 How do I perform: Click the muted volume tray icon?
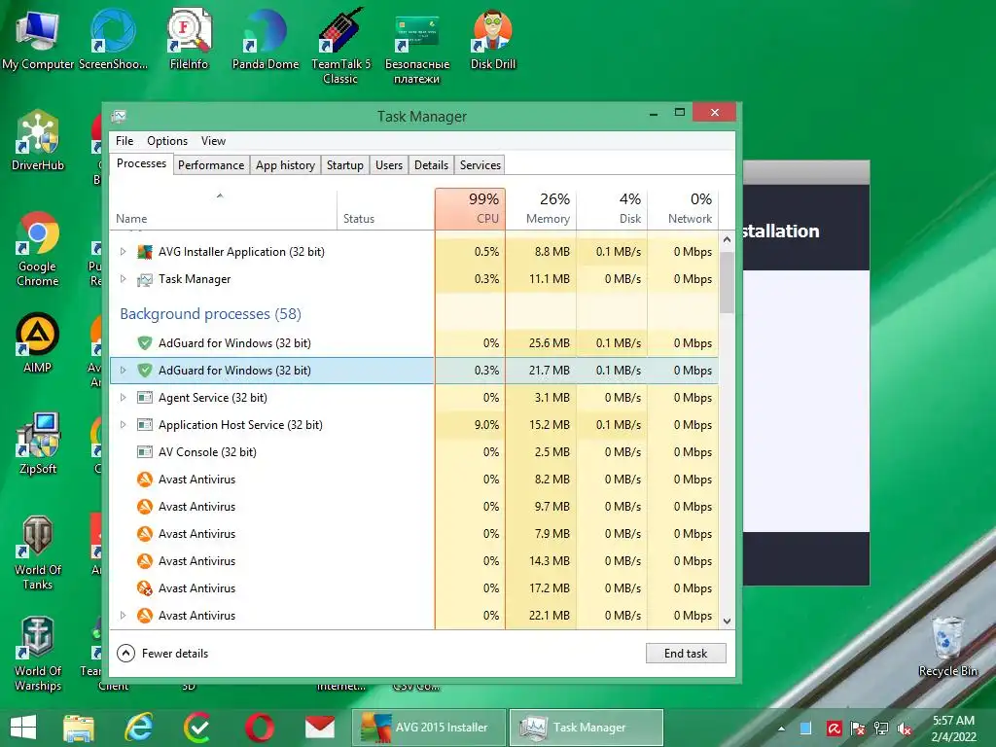click(905, 729)
